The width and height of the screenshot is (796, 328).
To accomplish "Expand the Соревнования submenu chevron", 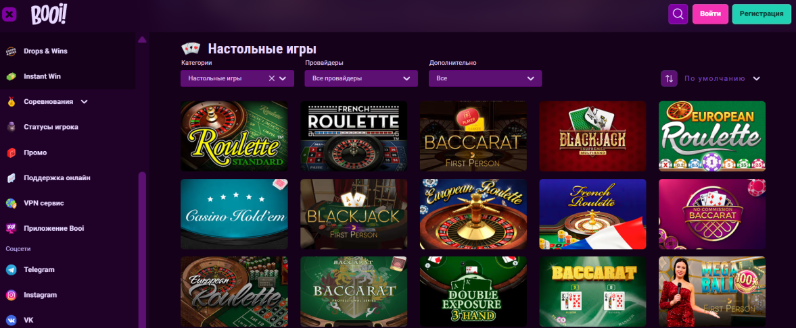I will [85, 102].
